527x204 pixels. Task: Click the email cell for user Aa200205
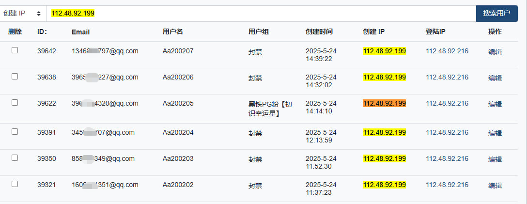(105, 104)
